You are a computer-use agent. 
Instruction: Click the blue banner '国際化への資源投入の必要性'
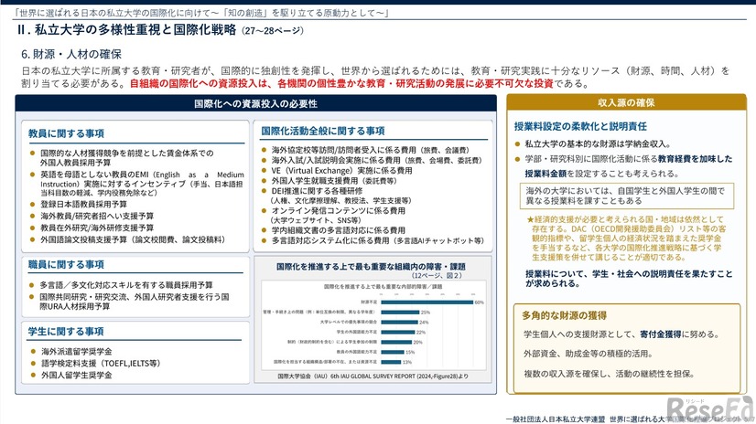coord(255,103)
